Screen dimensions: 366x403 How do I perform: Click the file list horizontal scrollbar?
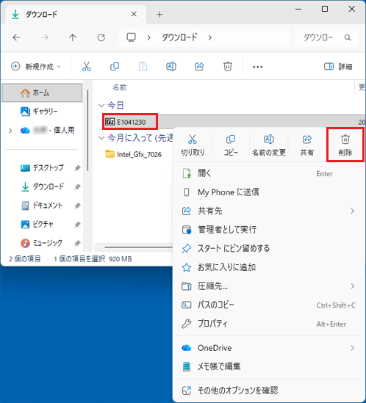[x=138, y=247]
